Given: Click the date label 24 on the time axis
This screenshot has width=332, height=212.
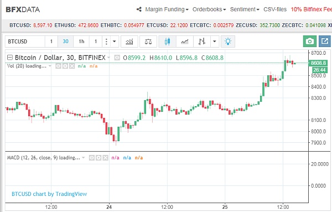Looking at the screenshot, I should tap(109, 207).
